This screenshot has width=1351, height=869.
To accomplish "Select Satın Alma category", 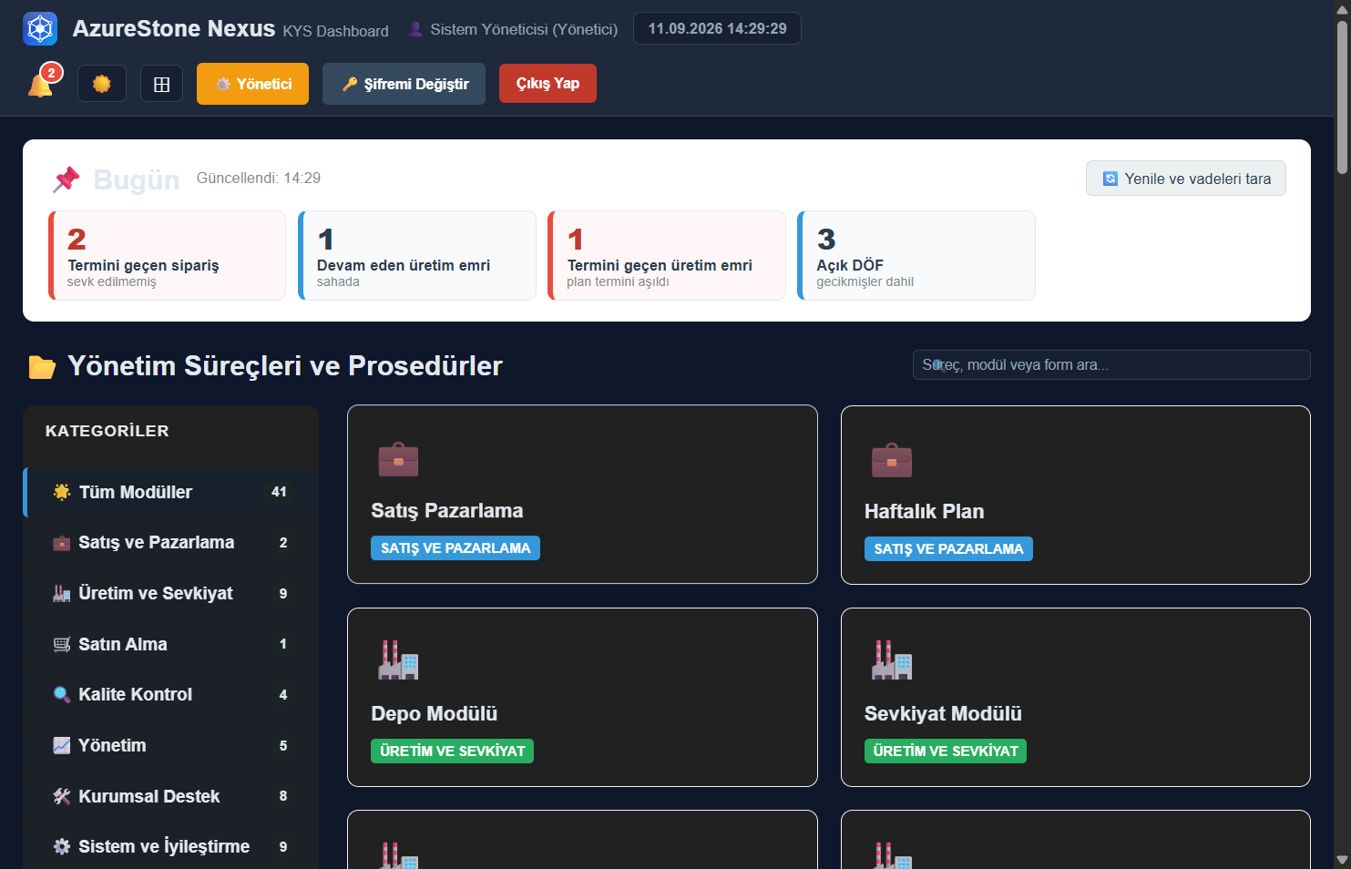I will coord(170,644).
